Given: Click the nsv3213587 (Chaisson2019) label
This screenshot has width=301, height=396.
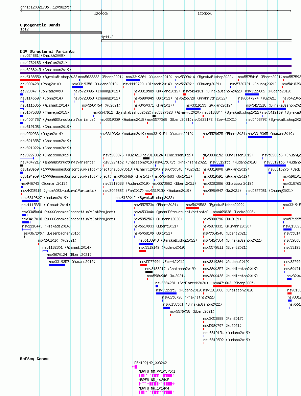Looking at the screenshot, I should click(x=46, y=141).
